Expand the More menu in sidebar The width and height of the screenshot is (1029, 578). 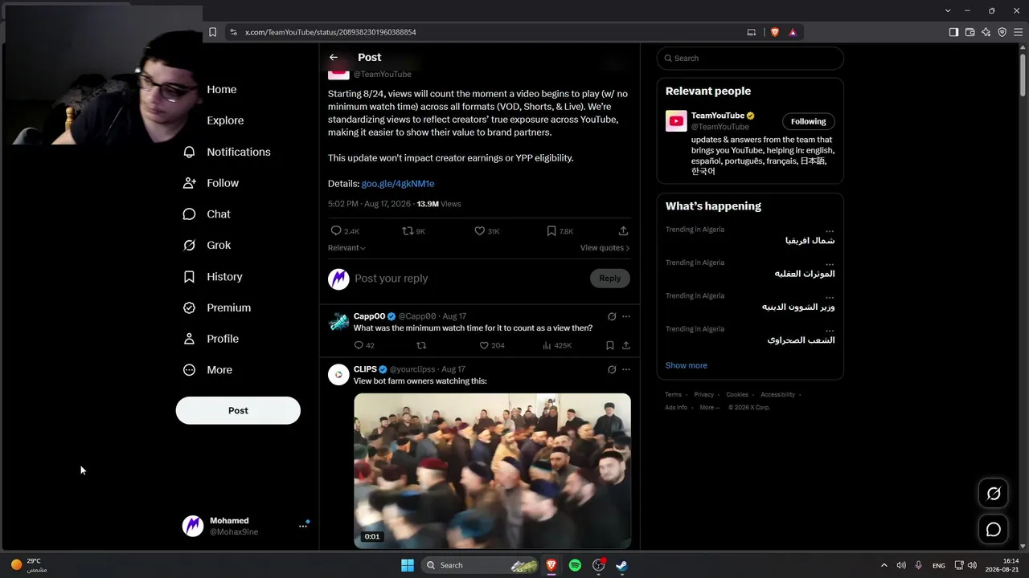tap(208, 370)
